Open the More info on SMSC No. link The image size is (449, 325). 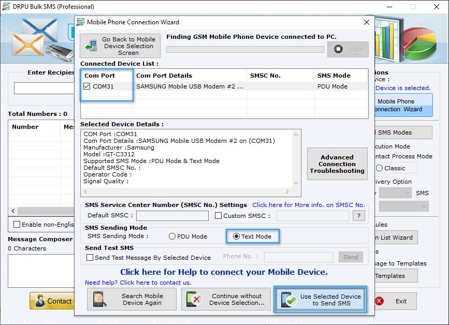tap(309, 205)
